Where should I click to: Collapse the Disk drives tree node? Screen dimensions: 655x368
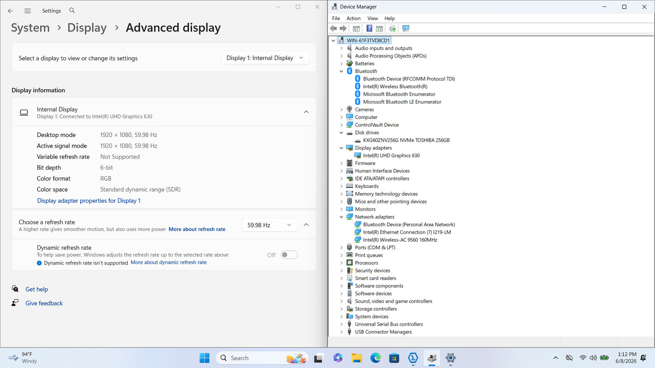(x=341, y=132)
